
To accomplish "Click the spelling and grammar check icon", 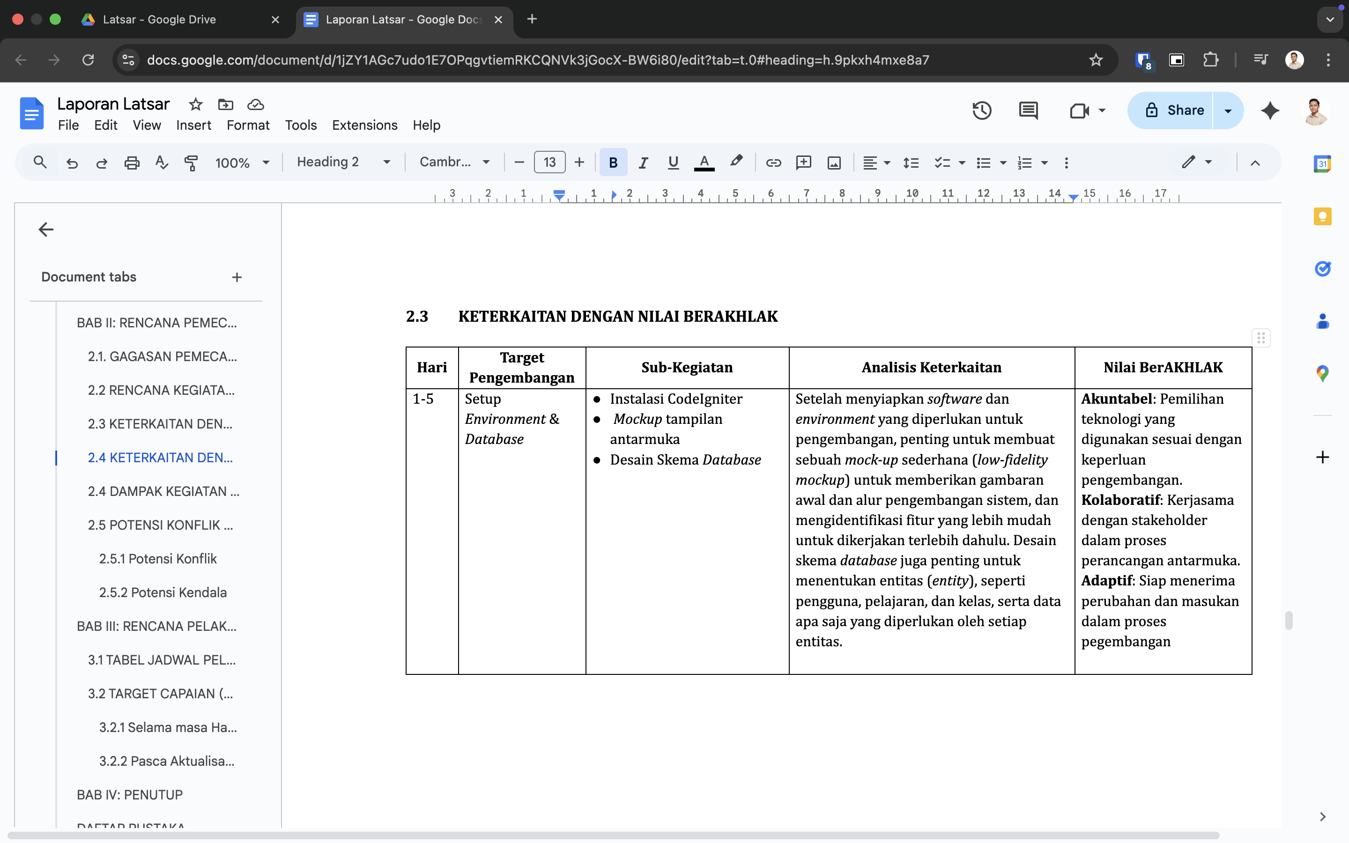I will point(162,162).
